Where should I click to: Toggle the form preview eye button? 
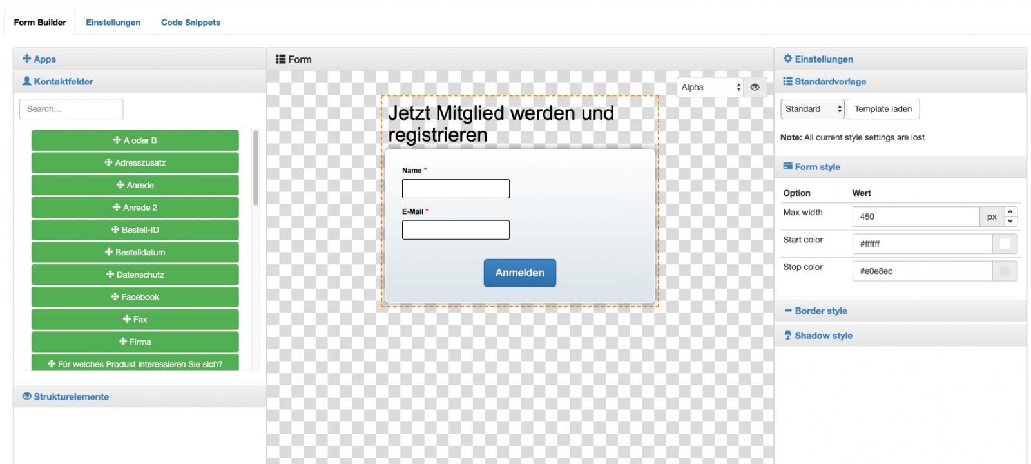pyautogui.click(x=755, y=87)
